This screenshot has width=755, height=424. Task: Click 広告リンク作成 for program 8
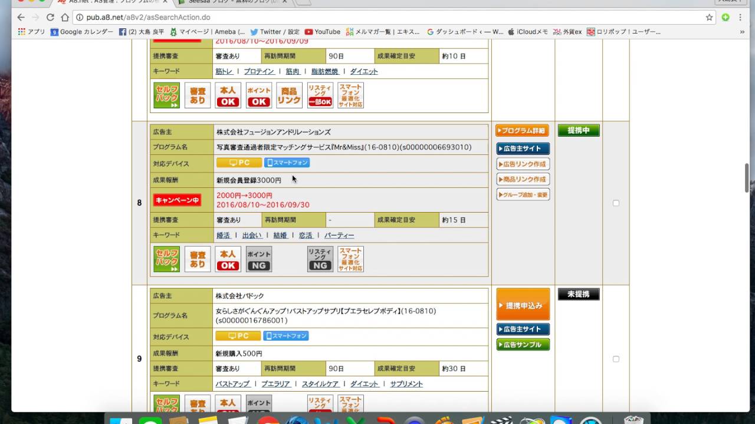(523, 164)
